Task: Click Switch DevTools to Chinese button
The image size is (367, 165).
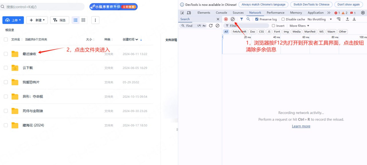Action: point(311,4)
